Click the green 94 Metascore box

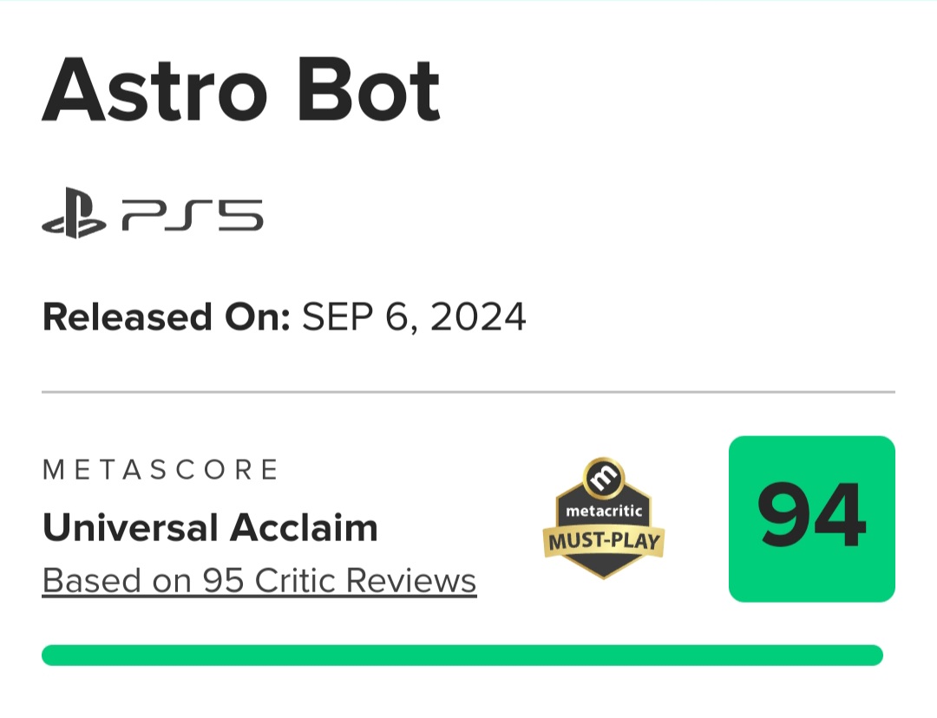(811, 519)
